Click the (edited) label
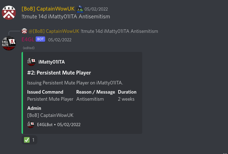This screenshot has width=228, height=154. pos(29,48)
